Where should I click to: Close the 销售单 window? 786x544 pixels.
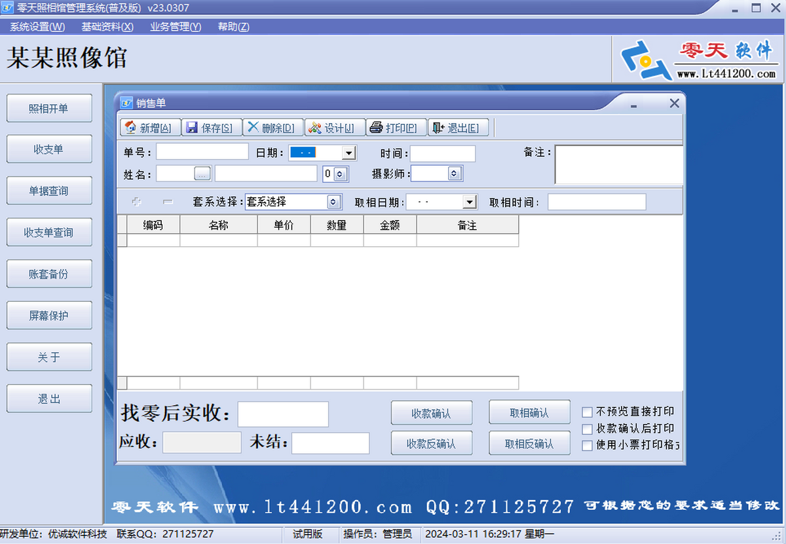[674, 103]
